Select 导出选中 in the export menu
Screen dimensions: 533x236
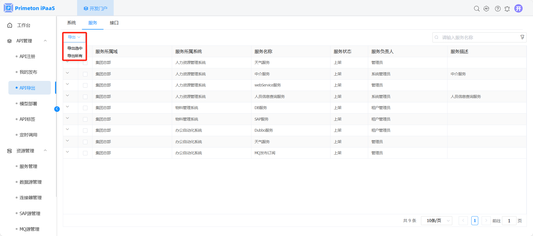[x=75, y=48]
